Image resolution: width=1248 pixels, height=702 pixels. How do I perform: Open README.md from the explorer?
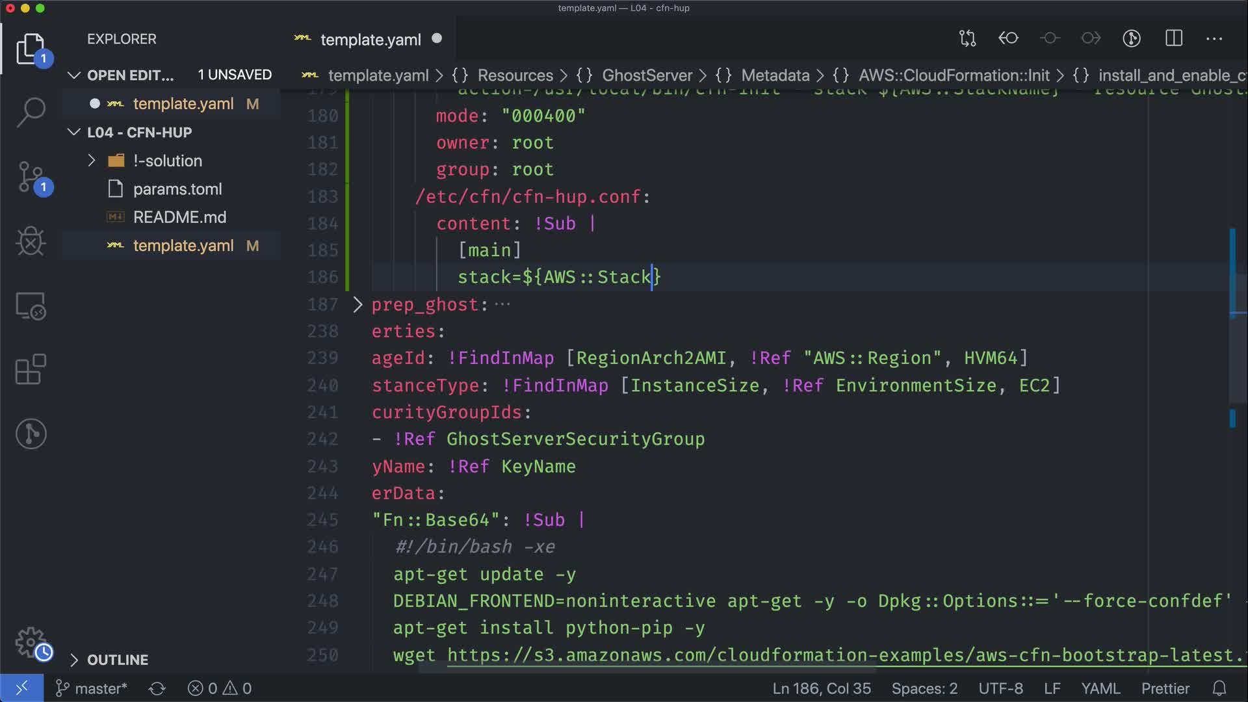pyautogui.click(x=179, y=217)
